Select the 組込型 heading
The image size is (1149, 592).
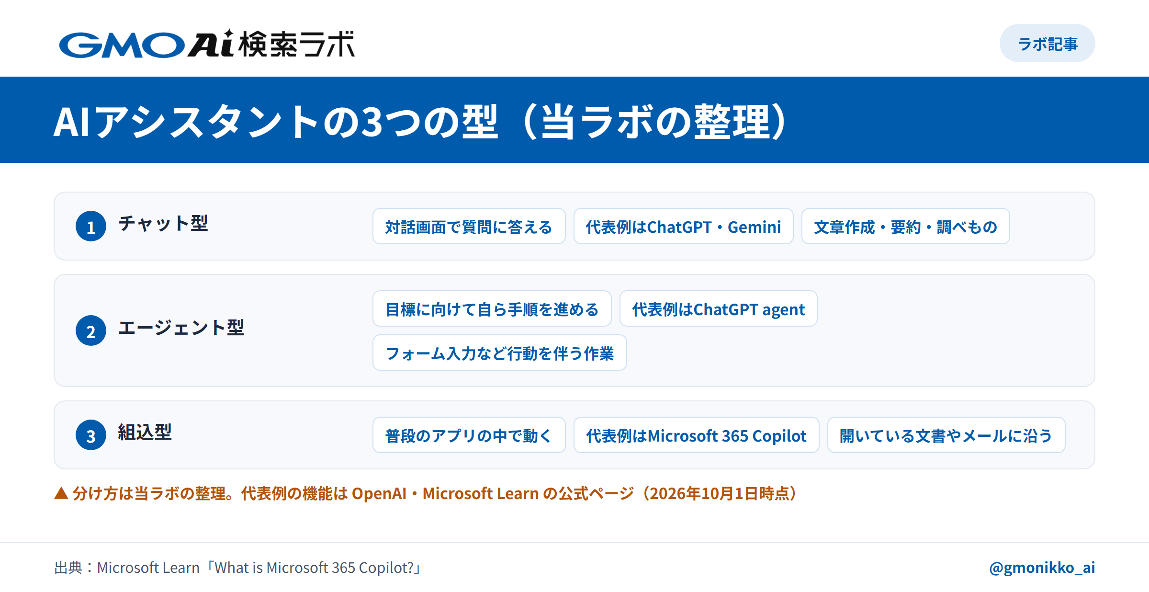pyautogui.click(x=145, y=433)
